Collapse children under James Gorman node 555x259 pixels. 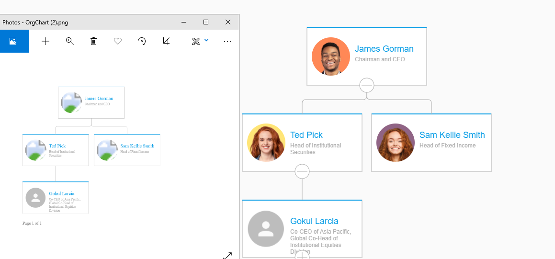367,85
